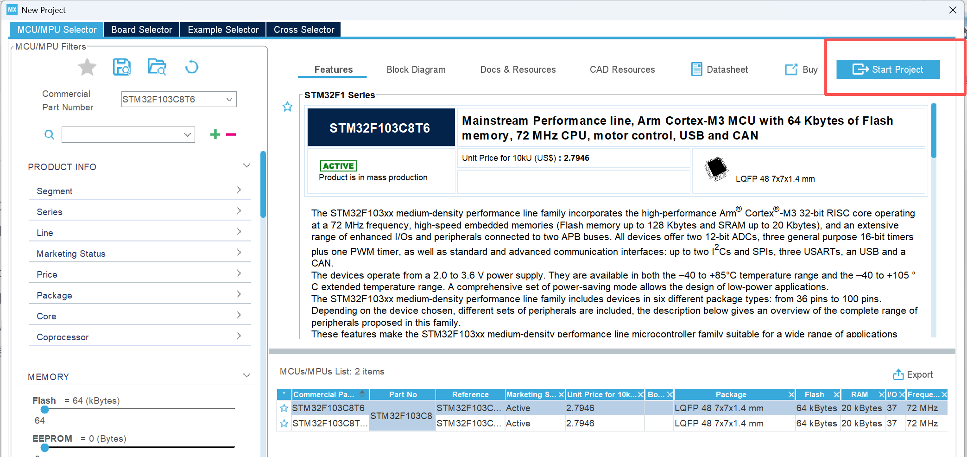Favorite the STM32F103C8T6 row star
The width and height of the screenshot is (967, 457).
(x=284, y=408)
